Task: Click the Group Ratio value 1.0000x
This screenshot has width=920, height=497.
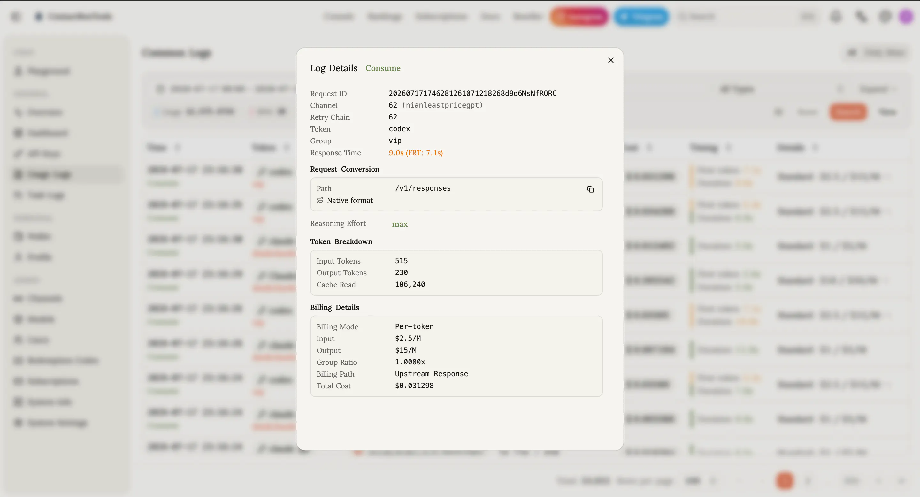Action: pos(410,362)
